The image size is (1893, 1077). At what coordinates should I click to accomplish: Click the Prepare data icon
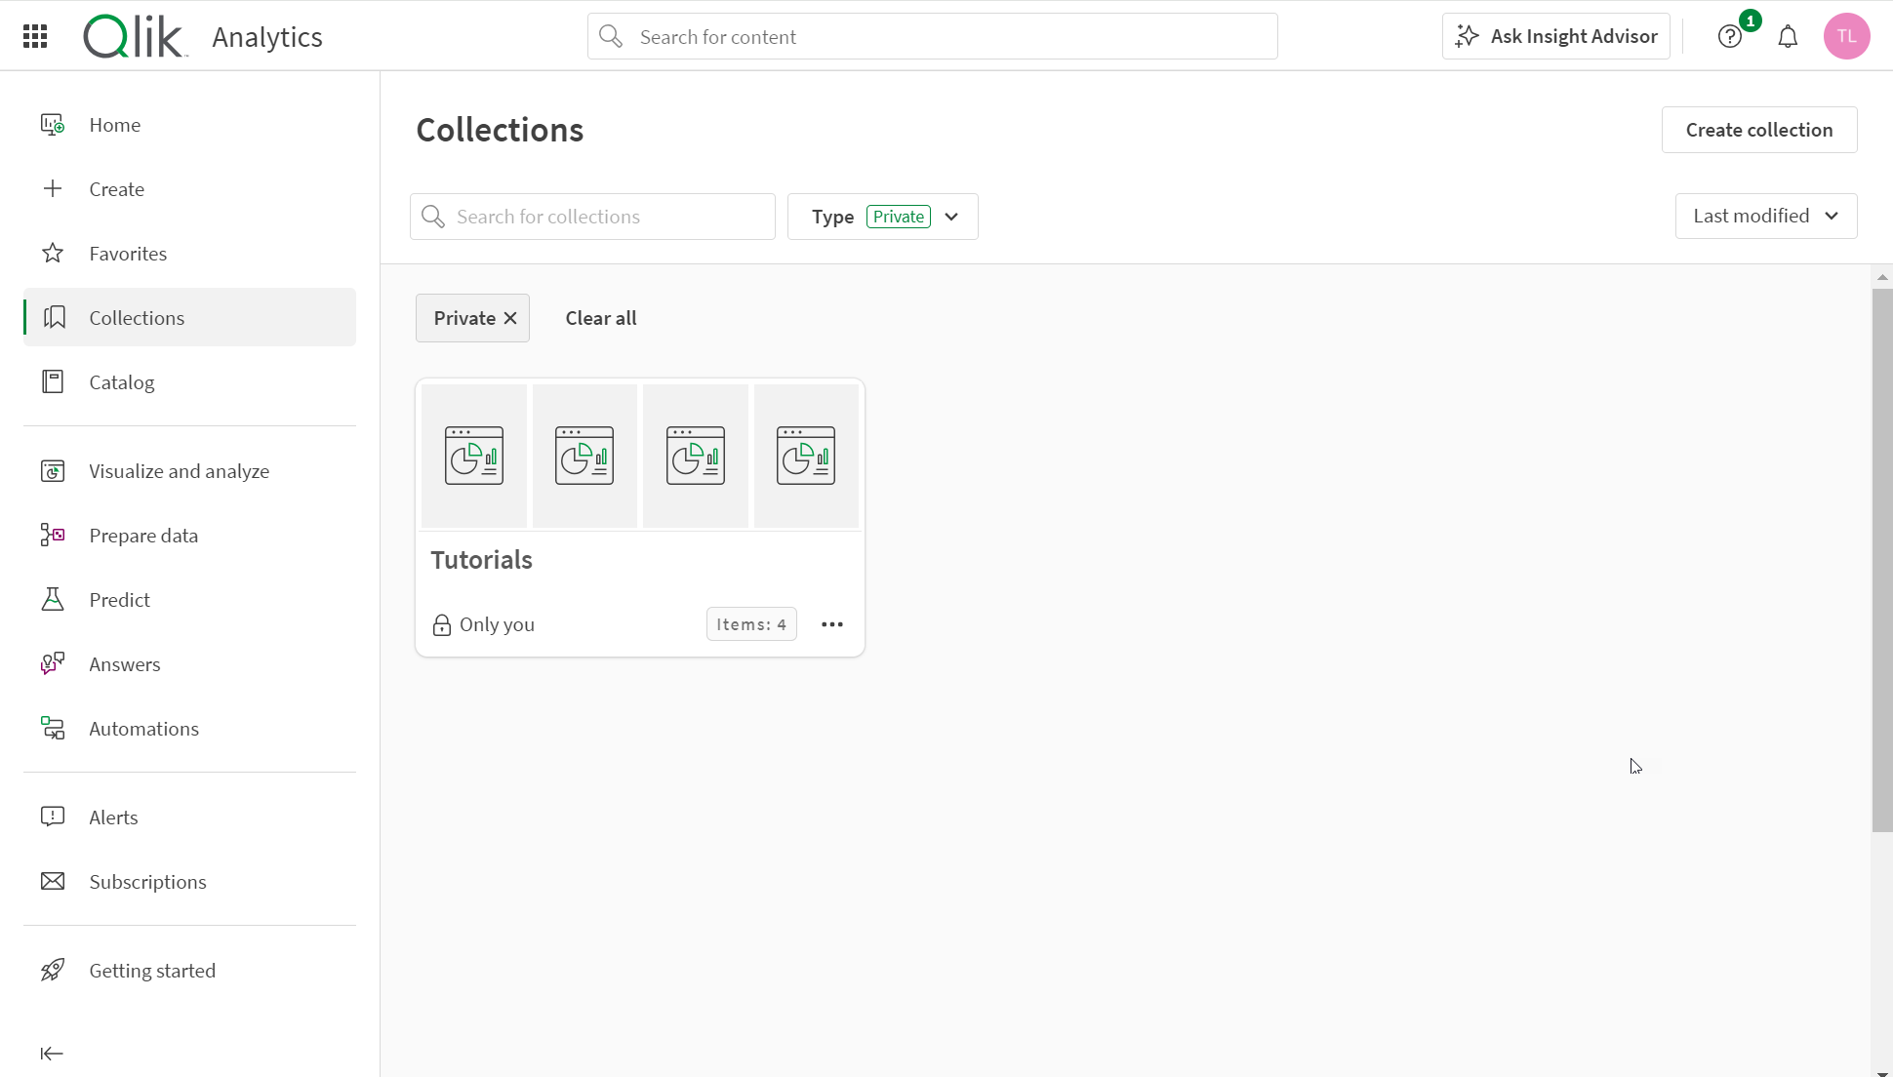52,536
